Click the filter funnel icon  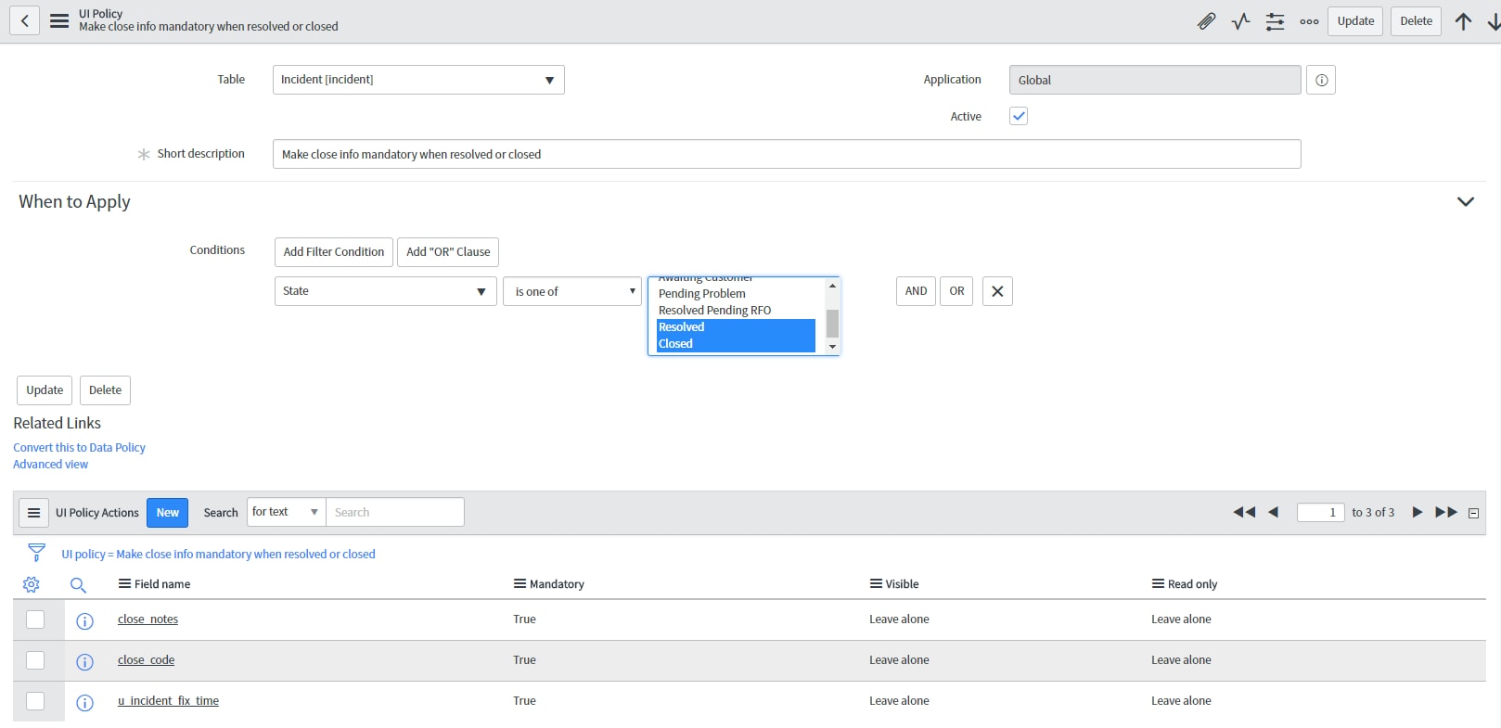pyautogui.click(x=36, y=553)
